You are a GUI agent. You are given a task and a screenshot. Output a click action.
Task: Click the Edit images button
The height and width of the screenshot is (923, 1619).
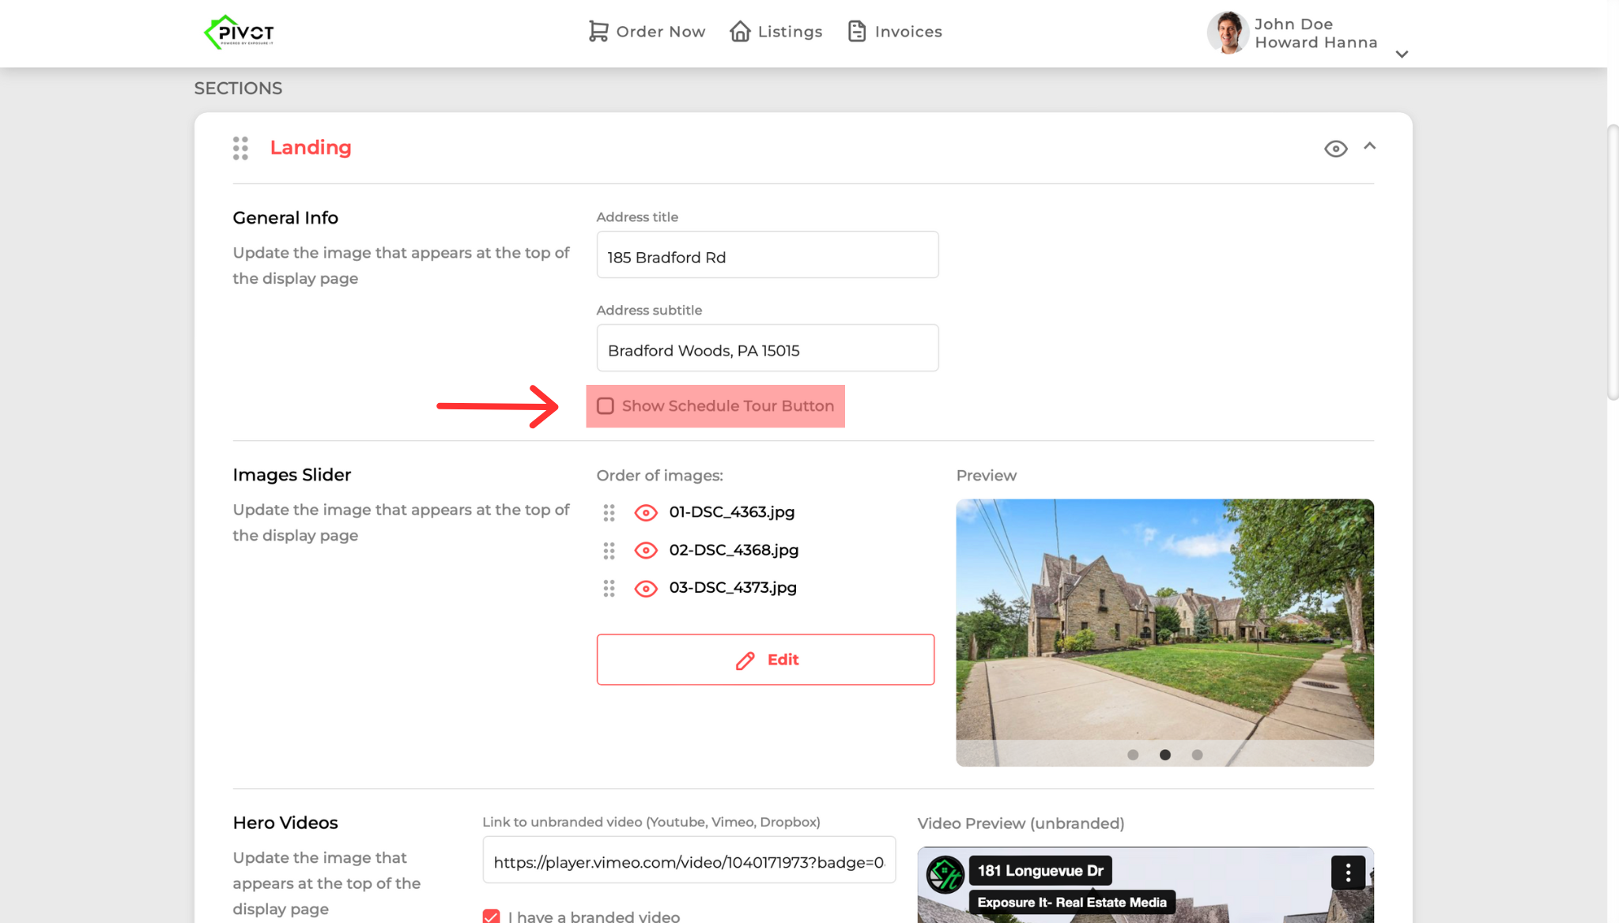pyautogui.click(x=765, y=660)
